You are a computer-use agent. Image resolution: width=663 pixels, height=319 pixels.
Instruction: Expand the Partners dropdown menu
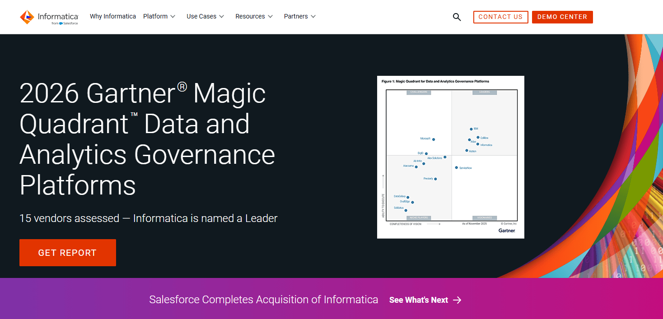tap(314, 16)
